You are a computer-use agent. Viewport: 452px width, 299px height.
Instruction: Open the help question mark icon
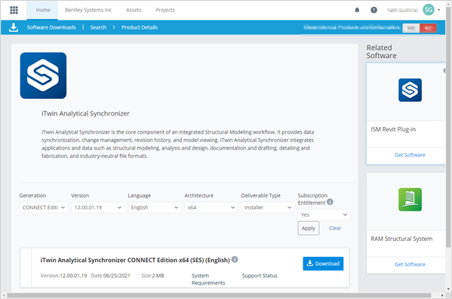pyautogui.click(x=374, y=10)
